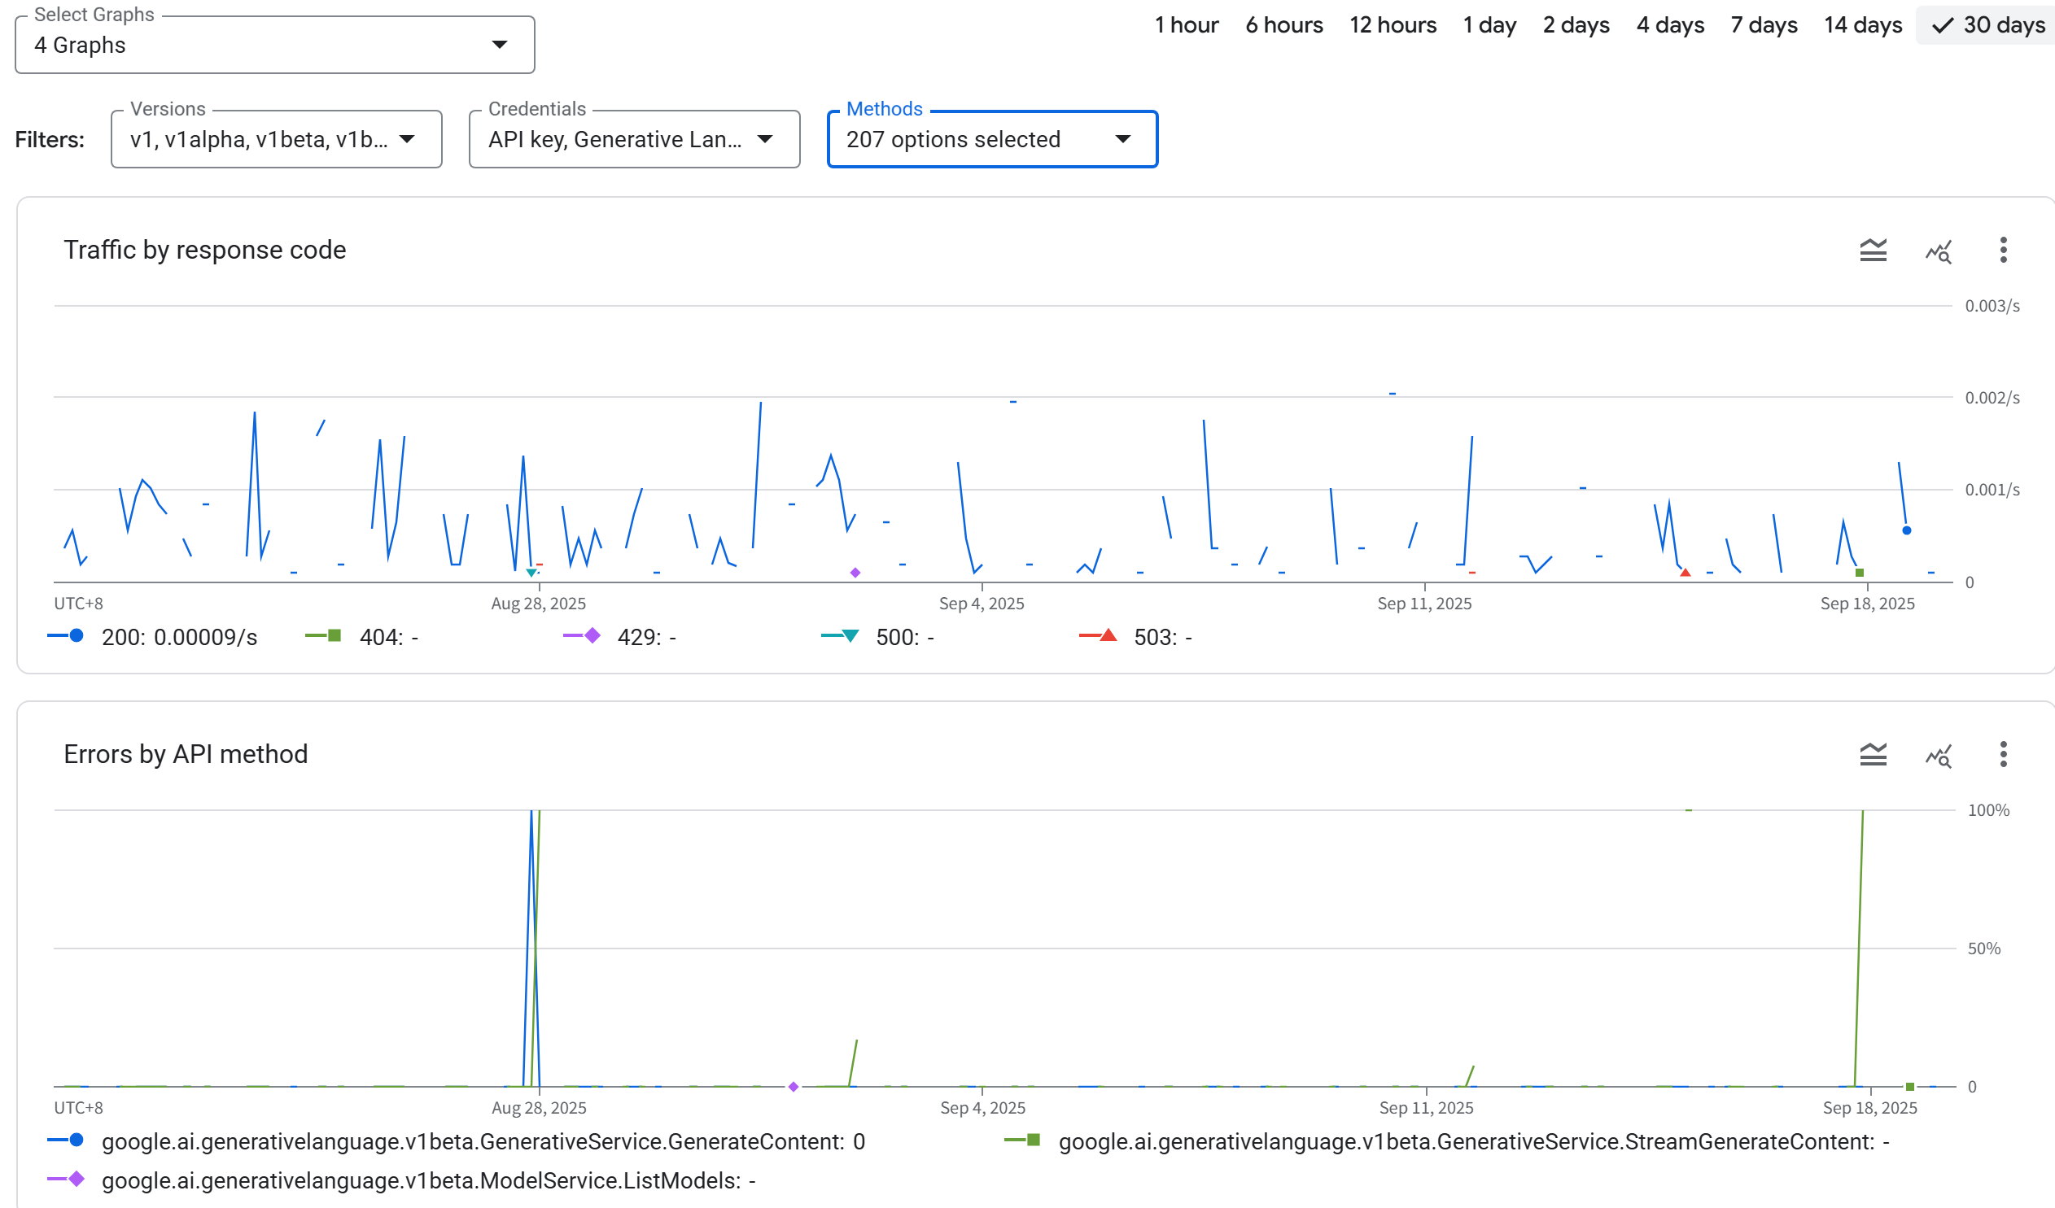Open more options menu on Traffic chart
This screenshot has width=2055, height=1208.
pyautogui.click(x=2003, y=251)
